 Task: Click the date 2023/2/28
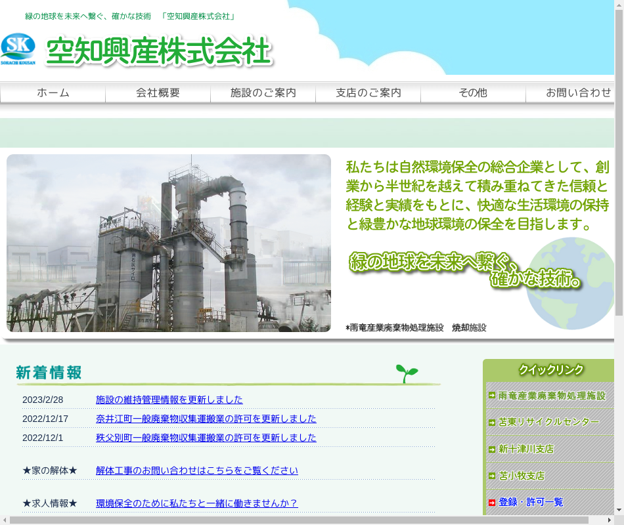tap(43, 400)
